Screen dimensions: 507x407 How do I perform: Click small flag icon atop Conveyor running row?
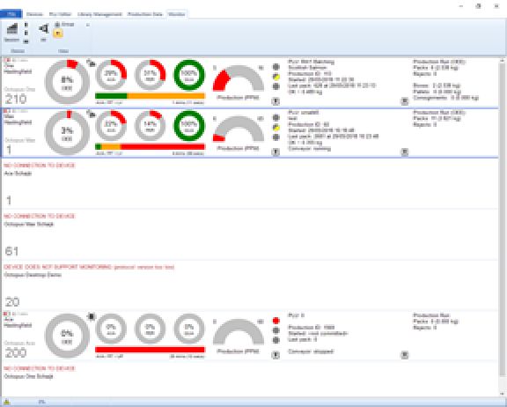coord(6,111)
